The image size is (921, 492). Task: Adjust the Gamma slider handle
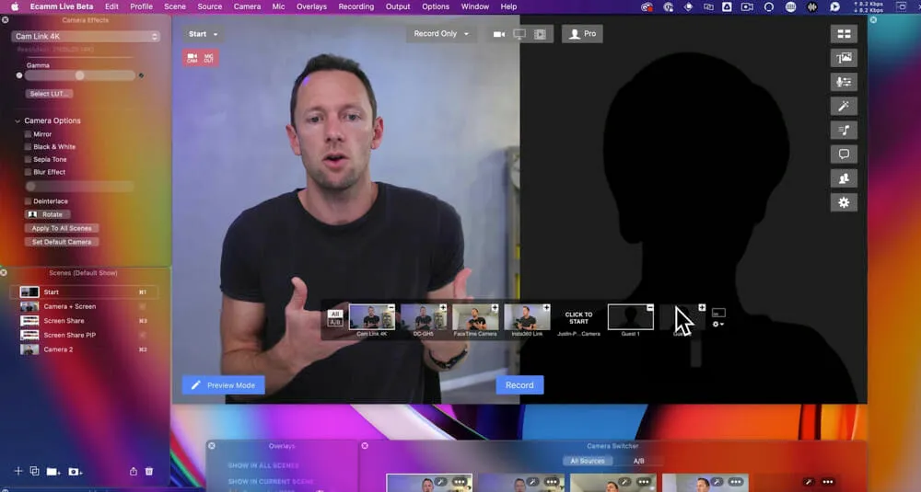coord(80,75)
